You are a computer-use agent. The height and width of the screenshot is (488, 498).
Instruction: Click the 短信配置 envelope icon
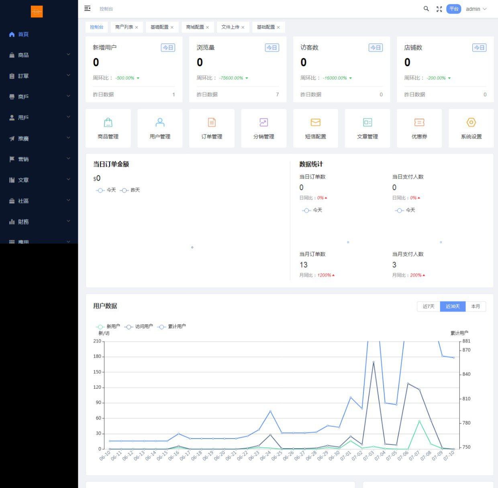coord(315,123)
